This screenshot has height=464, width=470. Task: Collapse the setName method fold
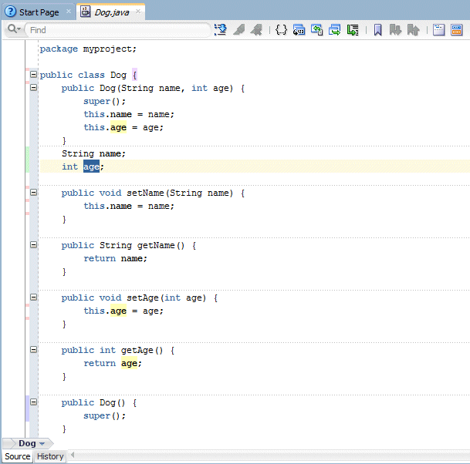coord(34,192)
